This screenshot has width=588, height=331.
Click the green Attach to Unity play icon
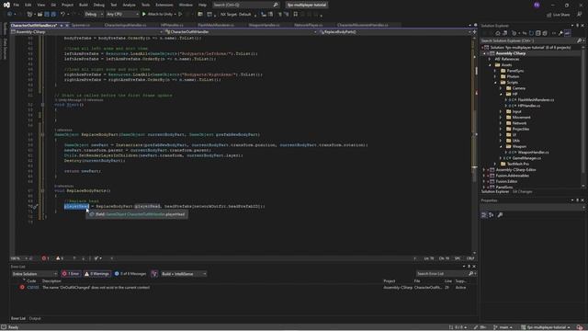144,15
